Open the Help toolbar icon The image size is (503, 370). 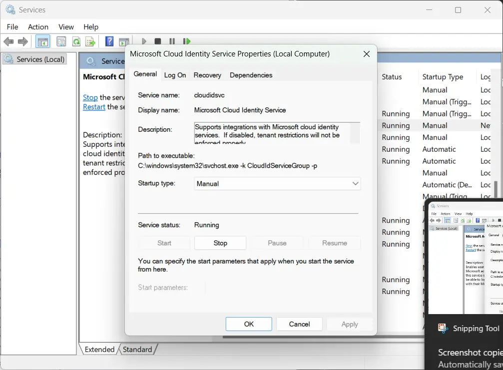(109, 41)
